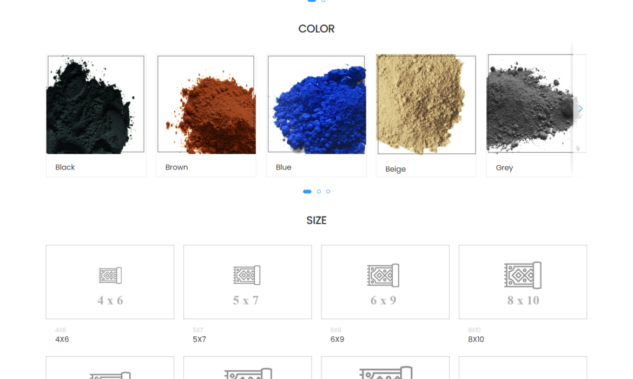
Task: Open the 6X9 size text link
Action: pos(337,339)
